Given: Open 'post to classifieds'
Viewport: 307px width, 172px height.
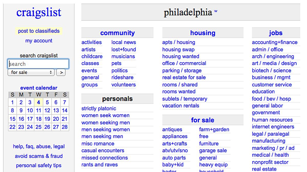Looking at the screenshot, I should pos(38,31).
